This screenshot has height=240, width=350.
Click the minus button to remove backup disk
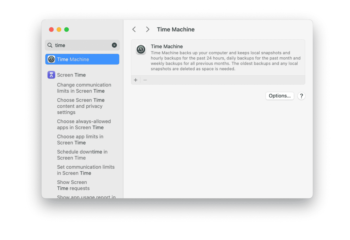[145, 80]
